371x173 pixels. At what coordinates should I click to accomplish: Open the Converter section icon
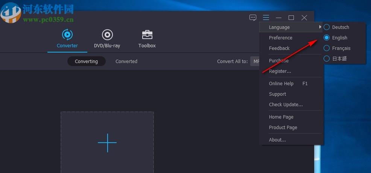tap(67, 35)
